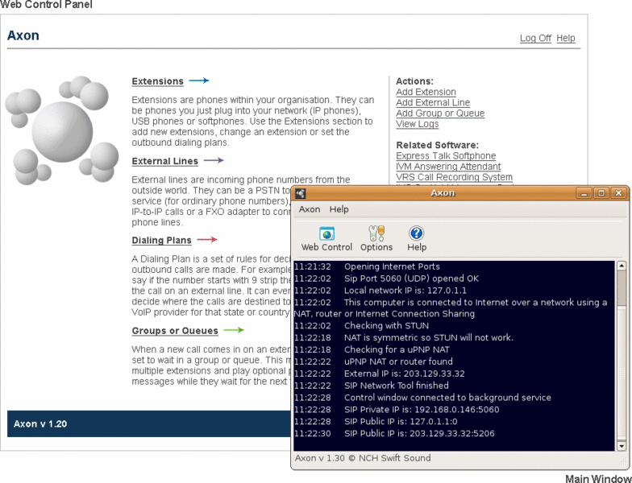Click Axon window title bar app icon
Image resolution: width=632 pixels, height=483 pixels.
[300, 193]
